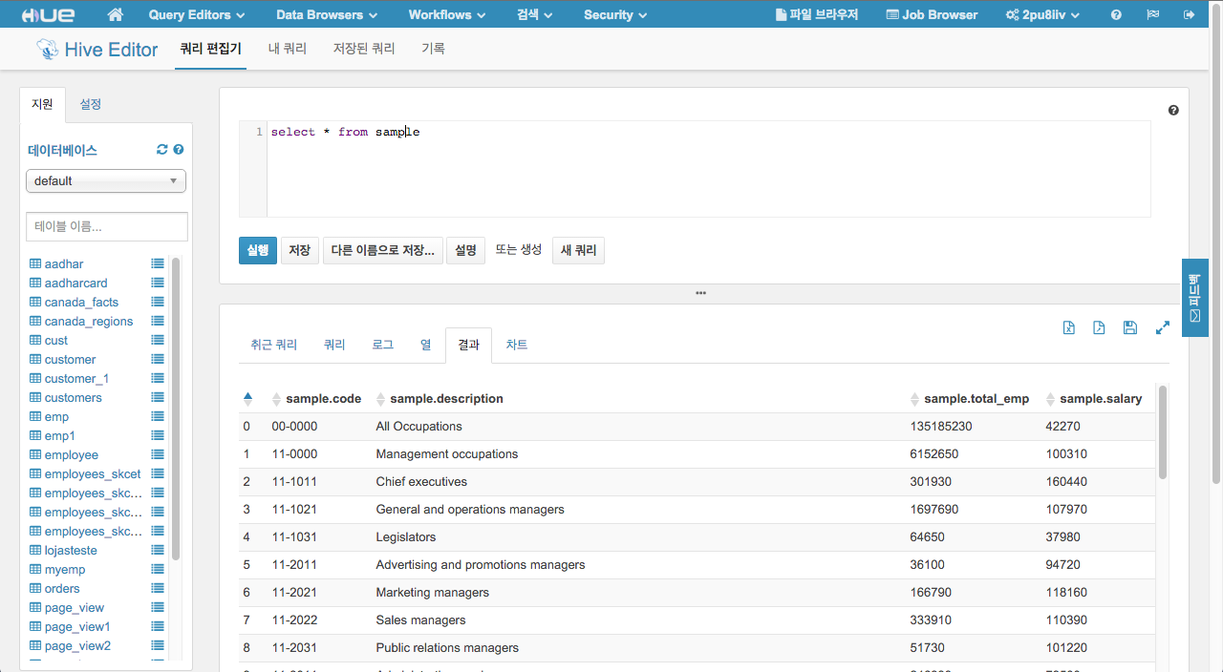Preview data icon for customer table
Screen dimensions: 1223x672
point(158,359)
